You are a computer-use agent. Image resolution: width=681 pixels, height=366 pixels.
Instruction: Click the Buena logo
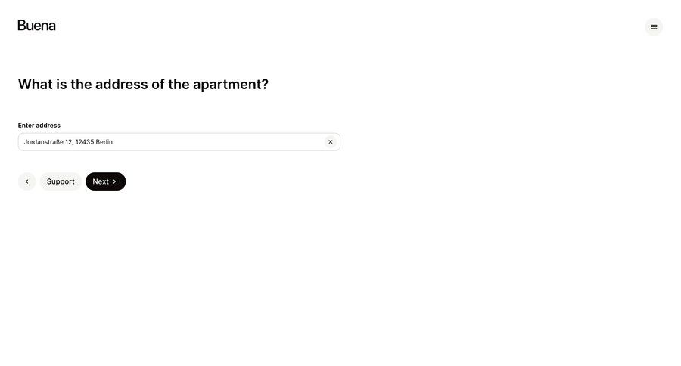pyautogui.click(x=36, y=26)
